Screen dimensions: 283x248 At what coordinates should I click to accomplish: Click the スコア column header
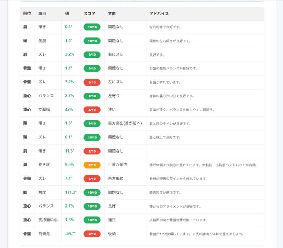(x=89, y=14)
